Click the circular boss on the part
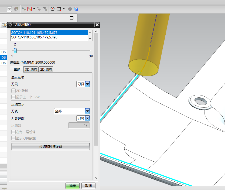The width and height of the screenshot is (225, 190). (200, 102)
